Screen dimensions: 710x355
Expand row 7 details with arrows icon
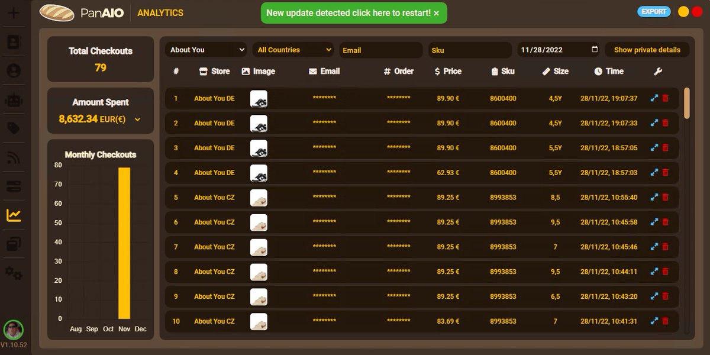654,247
